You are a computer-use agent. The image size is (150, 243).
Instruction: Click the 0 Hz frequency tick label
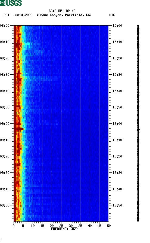[14, 226]
